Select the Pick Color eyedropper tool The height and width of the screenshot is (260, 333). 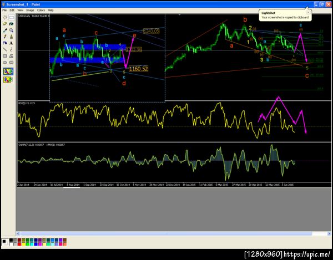[x=5, y=30]
